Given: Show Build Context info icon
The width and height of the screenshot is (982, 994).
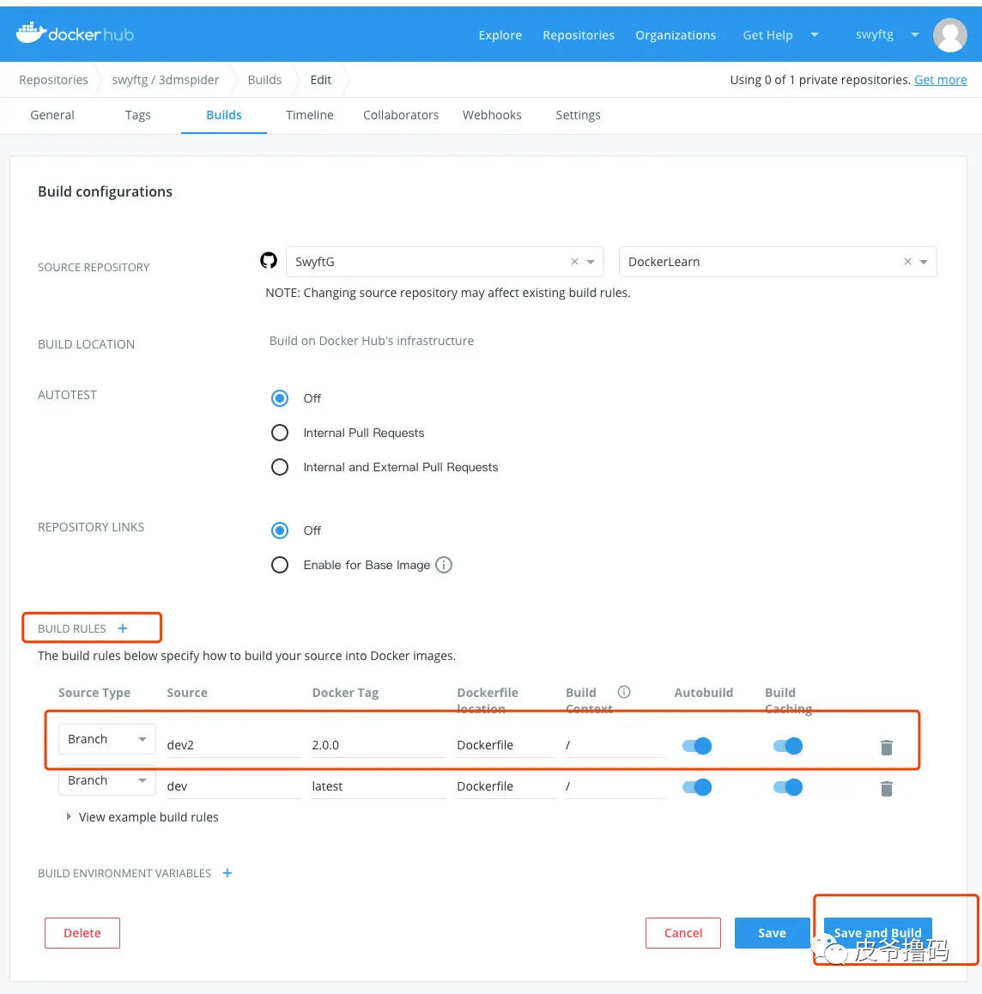Looking at the screenshot, I should pos(624,692).
